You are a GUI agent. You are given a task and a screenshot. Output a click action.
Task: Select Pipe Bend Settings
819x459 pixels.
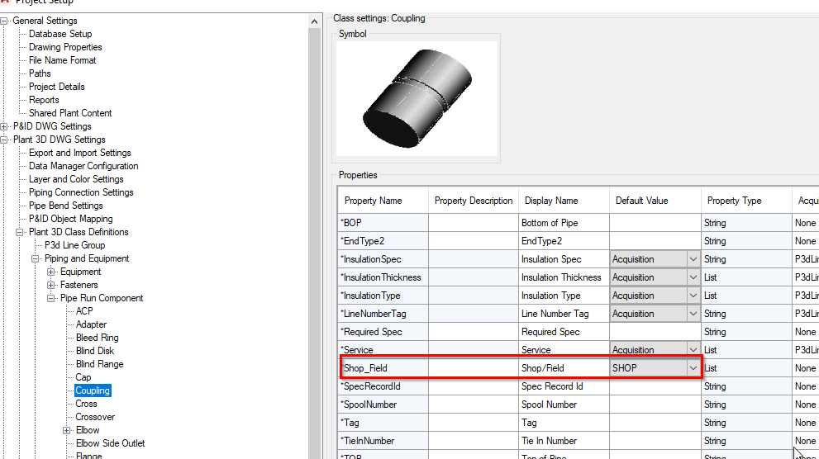tap(66, 206)
